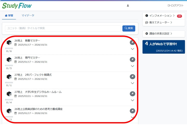Switch to the マイデータ tab
The width and height of the screenshot is (187, 125).
click(x=28, y=15)
